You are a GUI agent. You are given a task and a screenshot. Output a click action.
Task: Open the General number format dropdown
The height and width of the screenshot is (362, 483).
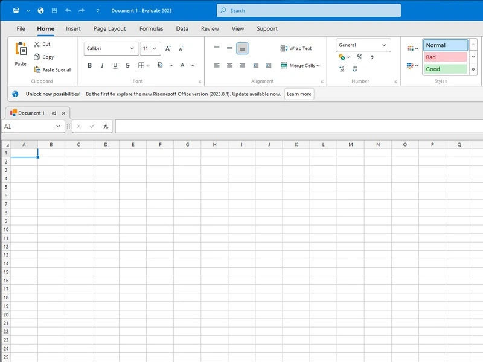pyautogui.click(x=383, y=45)
